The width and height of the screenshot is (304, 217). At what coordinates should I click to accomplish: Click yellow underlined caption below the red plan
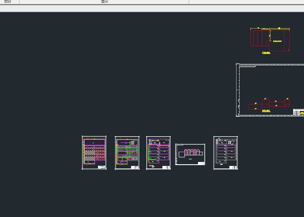tap(266, 52)
